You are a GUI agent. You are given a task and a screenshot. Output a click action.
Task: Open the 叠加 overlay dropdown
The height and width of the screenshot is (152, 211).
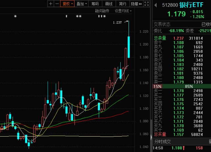pos(81,4)
